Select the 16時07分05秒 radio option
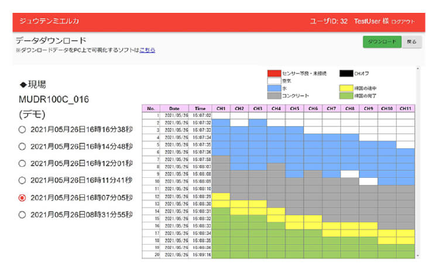Image resolution: width=439 pixels, height=275 pixels. coord(22,198)
